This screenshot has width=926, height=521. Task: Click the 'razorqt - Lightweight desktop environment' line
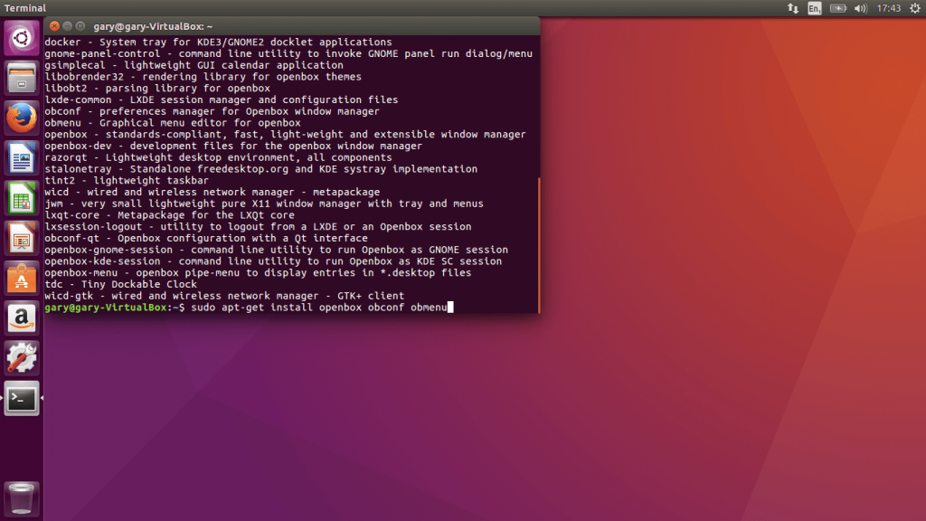click(218, 157)
